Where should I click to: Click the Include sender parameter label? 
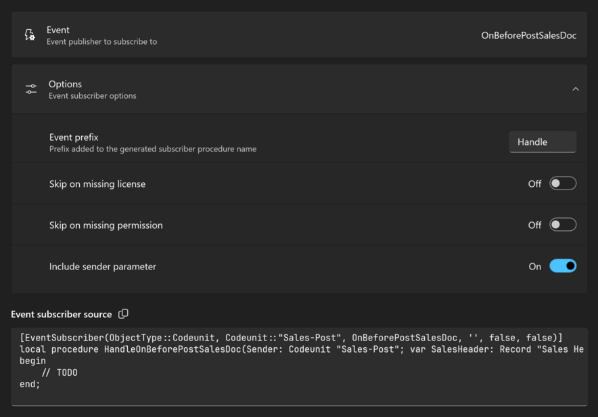click(x=103, y=266)
